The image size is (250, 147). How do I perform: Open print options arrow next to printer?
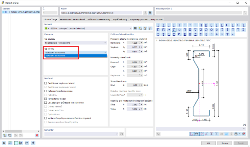point(239,134)
